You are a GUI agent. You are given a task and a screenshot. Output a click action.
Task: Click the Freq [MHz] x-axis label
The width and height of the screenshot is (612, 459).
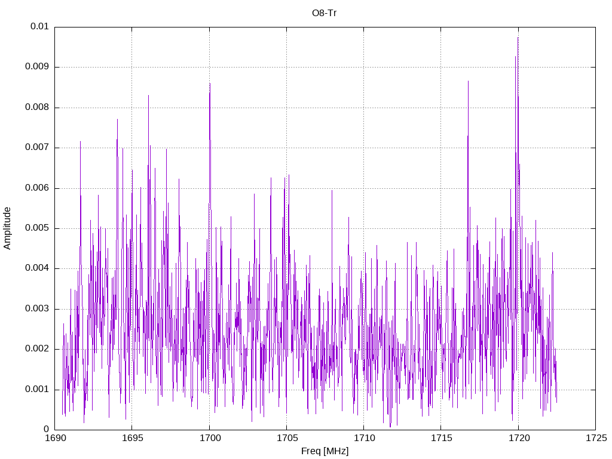pos(325,451)
